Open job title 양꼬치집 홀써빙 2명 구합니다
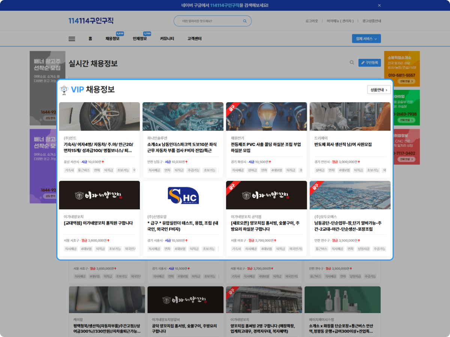The width and height of the screenshot is (450, 337). point(263,328)
